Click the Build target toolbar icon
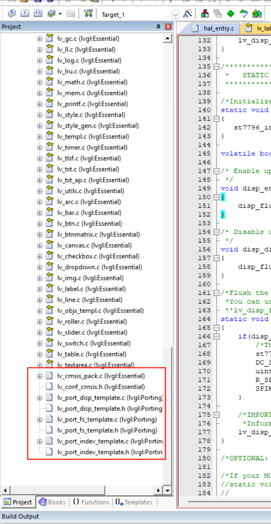The height and width of the screenshot is (524, 271). (25, 14)
